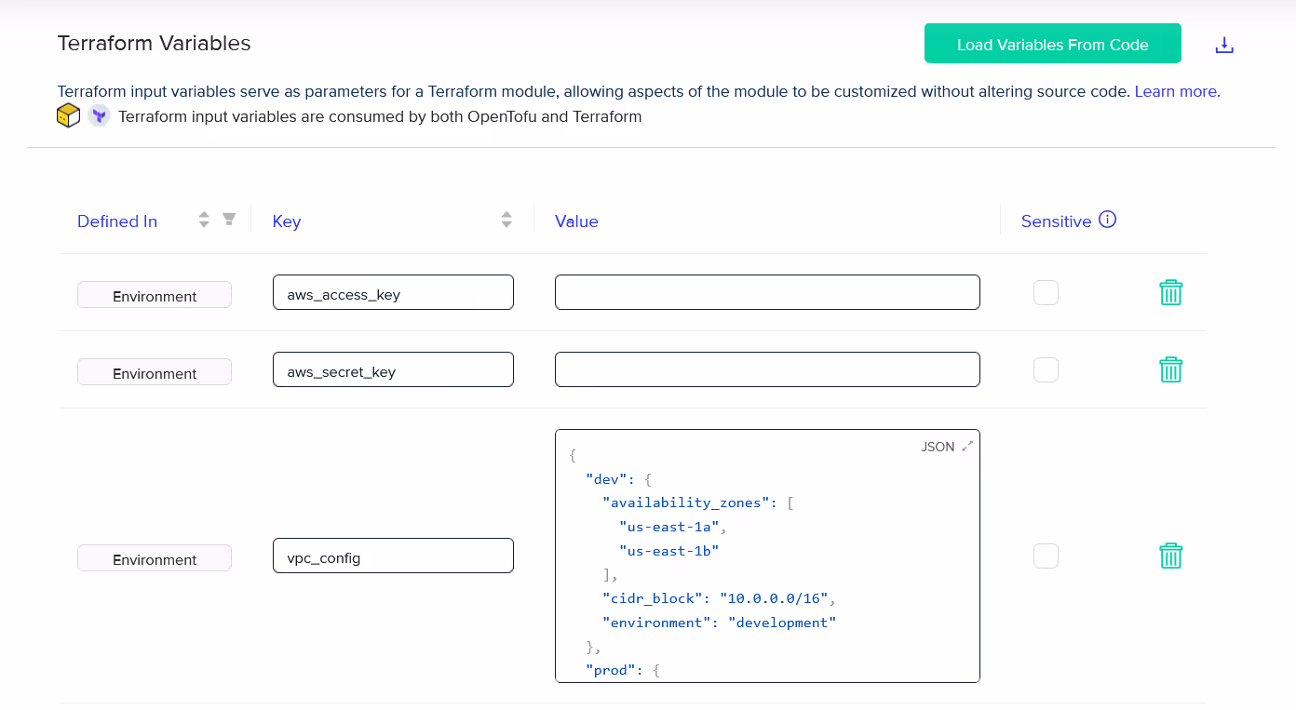This screenshot has width=1296, height=710.
Task: Sort by the Key column arrows
Action: [x=506, y=220]
